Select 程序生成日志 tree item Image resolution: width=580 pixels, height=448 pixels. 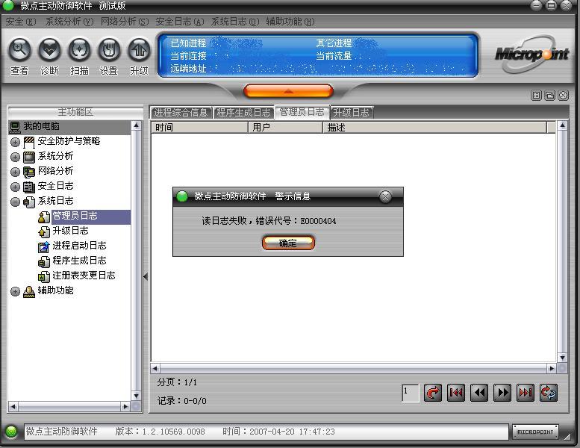79,261
